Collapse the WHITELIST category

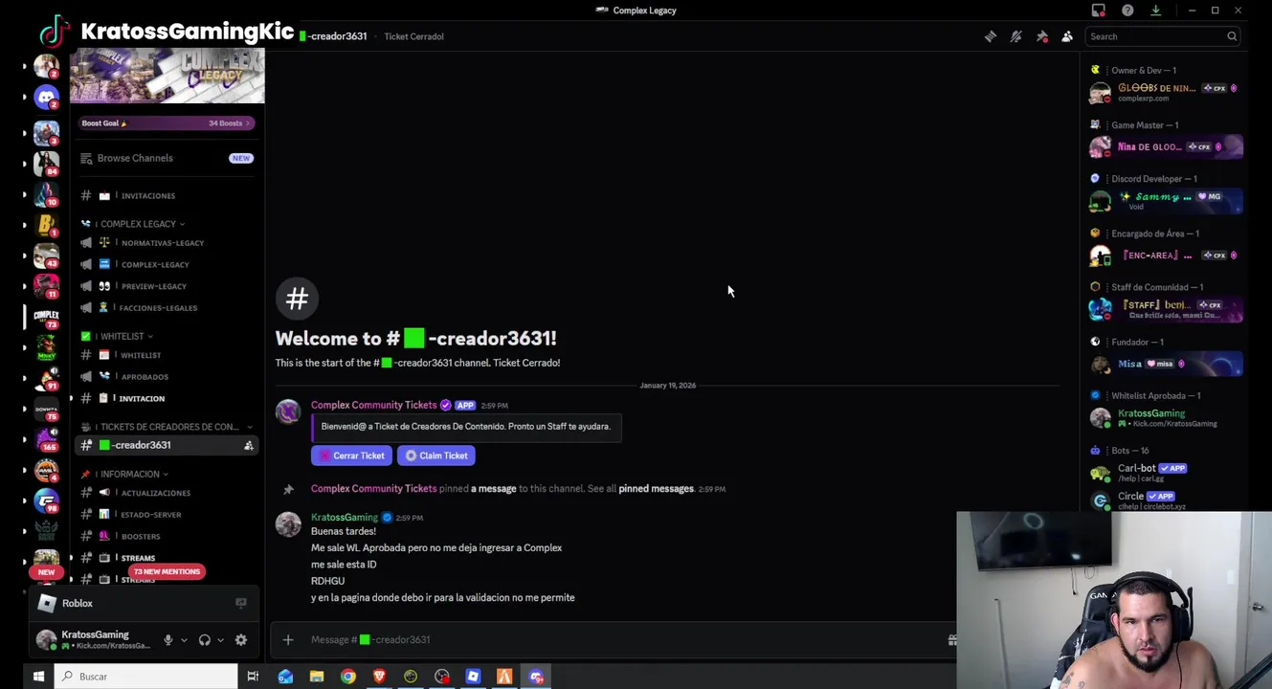tap(124, 336)
